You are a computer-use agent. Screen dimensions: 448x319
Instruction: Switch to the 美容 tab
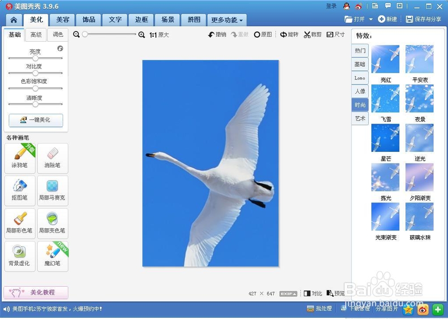click(x=63, y=20)
